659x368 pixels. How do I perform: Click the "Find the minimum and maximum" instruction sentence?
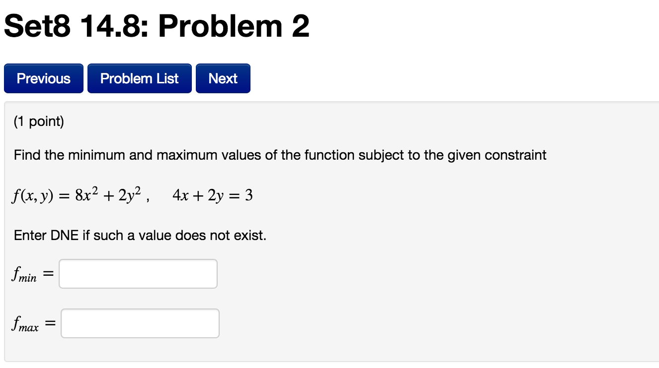click(x=280, y=156)
